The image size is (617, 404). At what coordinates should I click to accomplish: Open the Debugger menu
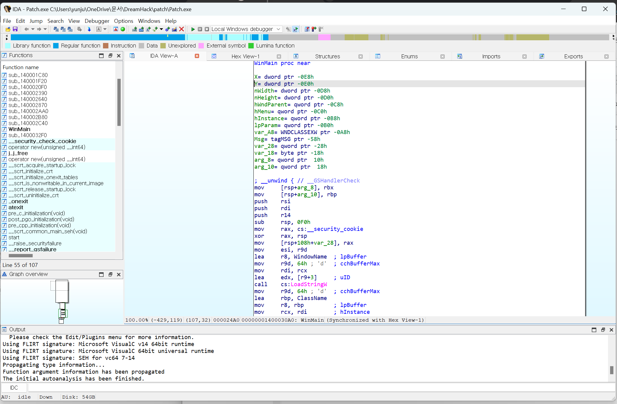tap(97, 21)
